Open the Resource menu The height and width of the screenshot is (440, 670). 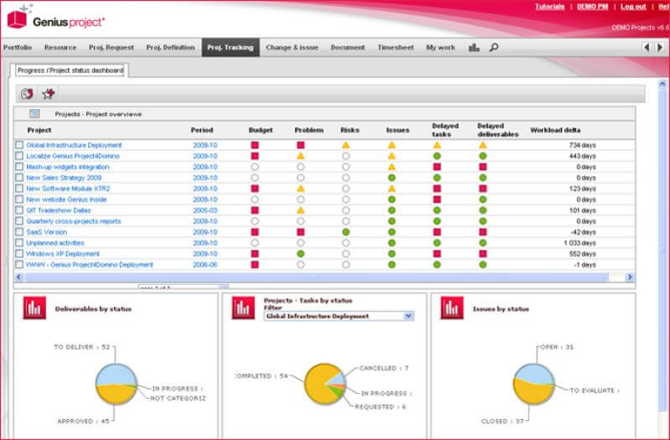(60, 48)
